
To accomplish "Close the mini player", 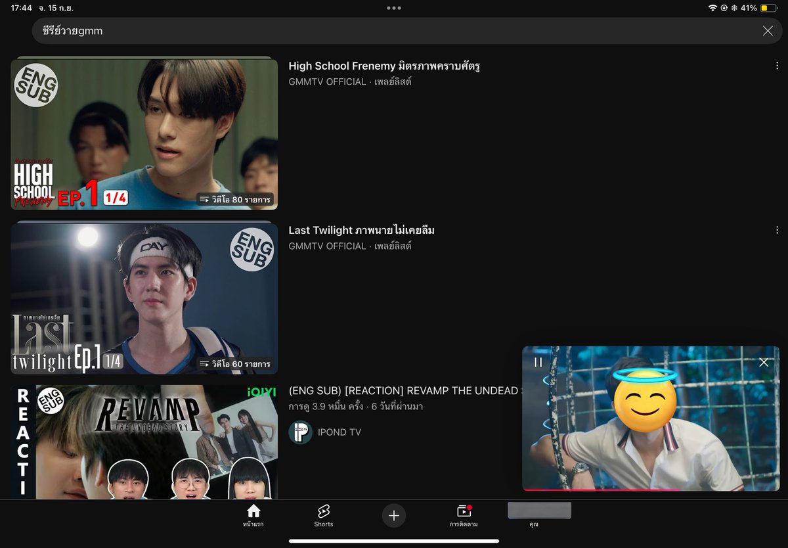I will (764, 362).
